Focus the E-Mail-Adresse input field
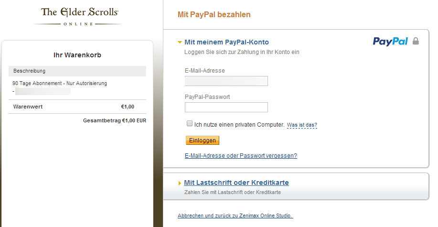 [x=226, y=81]
